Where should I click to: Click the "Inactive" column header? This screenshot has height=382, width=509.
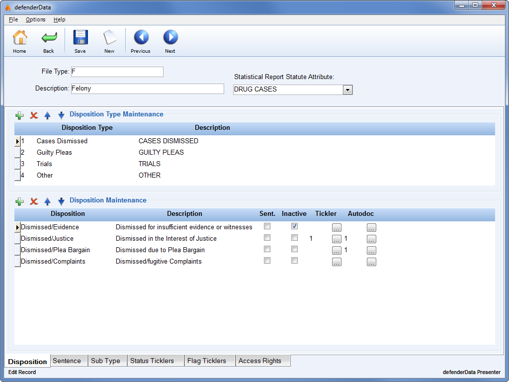(x=294, y=214)
